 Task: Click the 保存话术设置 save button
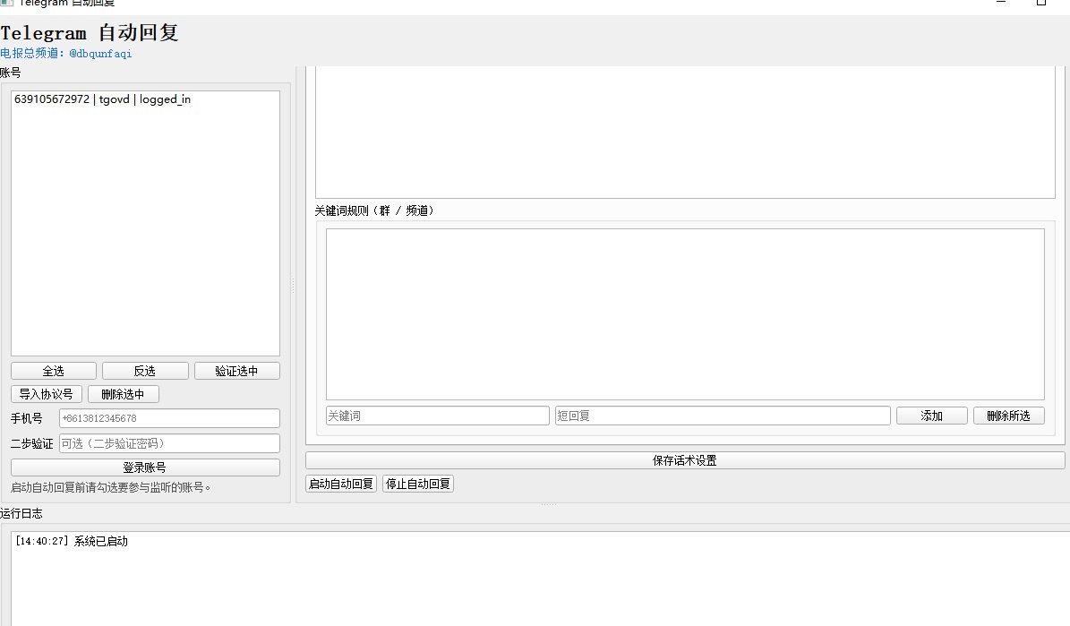(x=685, y=460)
